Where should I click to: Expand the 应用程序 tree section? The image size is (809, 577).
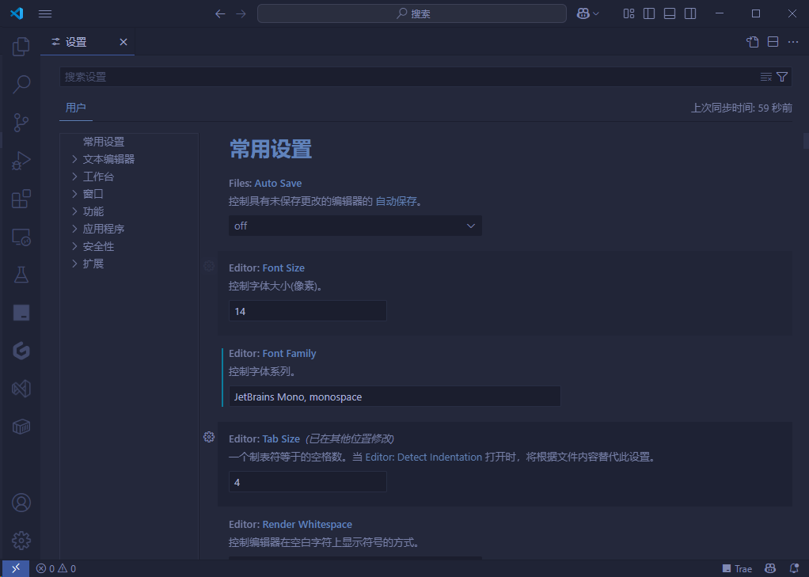click(75, 229)
